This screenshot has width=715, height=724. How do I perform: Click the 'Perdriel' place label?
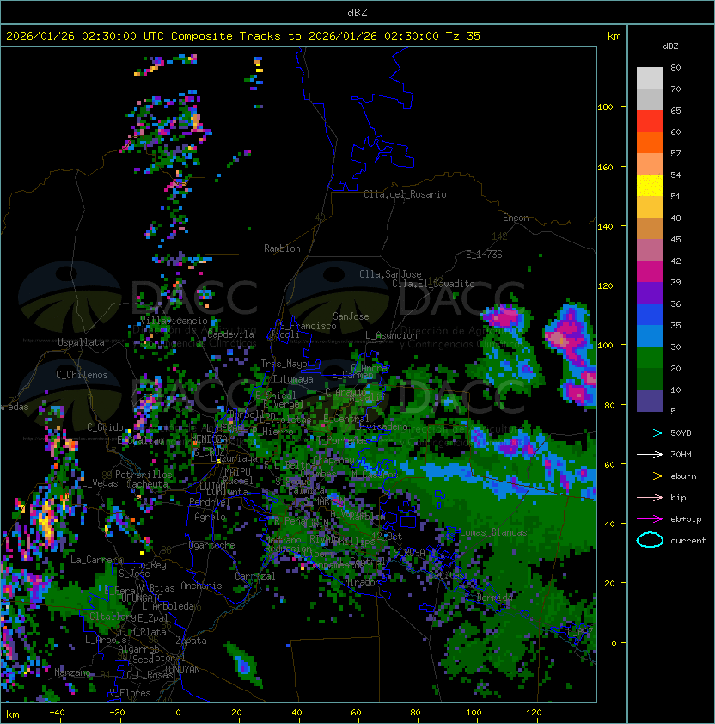210,502
